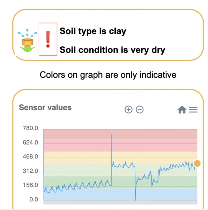Open the chart hamburger menu
The width and height of the screenshot is (208, 210).
(x=193, y=110)
